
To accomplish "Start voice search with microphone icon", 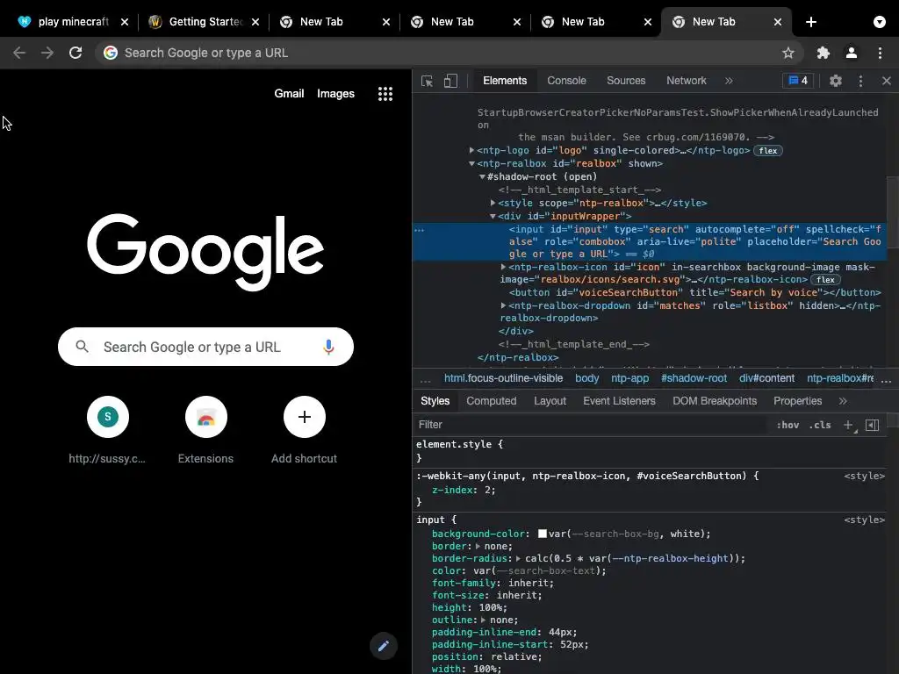I will [328, 347].
